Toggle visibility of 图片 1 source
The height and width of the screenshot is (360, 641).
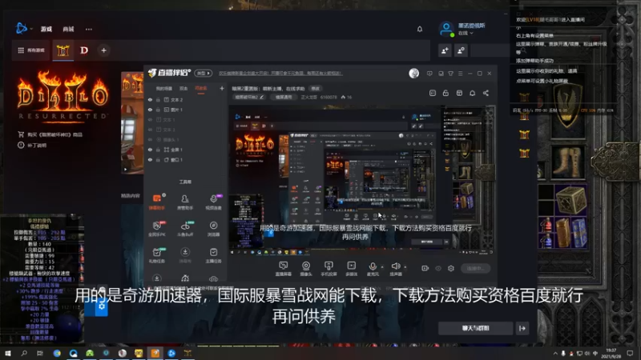pyautogui.click(x=150, y=110)
